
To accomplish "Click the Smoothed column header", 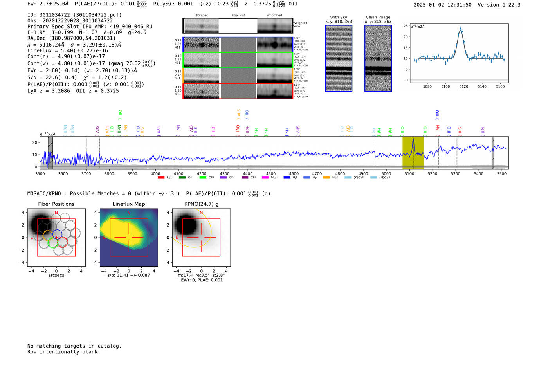I will coord(274,16).
